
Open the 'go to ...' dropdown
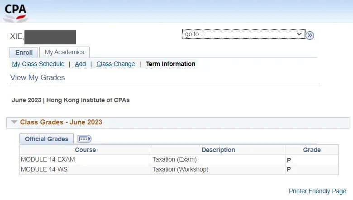pos(244,34)
